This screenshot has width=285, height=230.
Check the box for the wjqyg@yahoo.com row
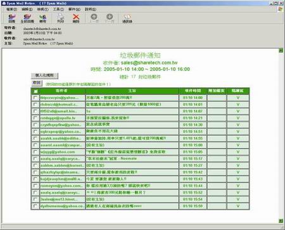tap(35, 152)
